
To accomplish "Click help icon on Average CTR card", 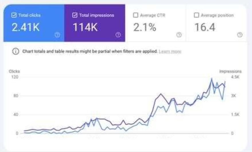I will pos(179,35).
